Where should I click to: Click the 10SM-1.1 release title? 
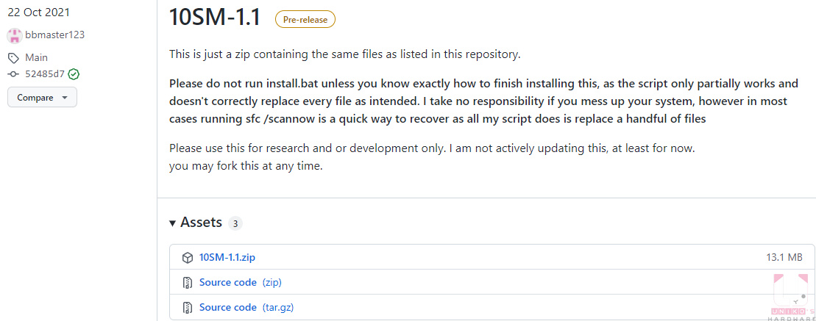click(215, 18)
